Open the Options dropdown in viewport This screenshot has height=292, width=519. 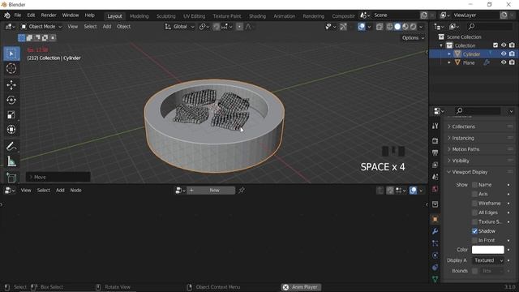pyautogui.click(x=413, y=38)
